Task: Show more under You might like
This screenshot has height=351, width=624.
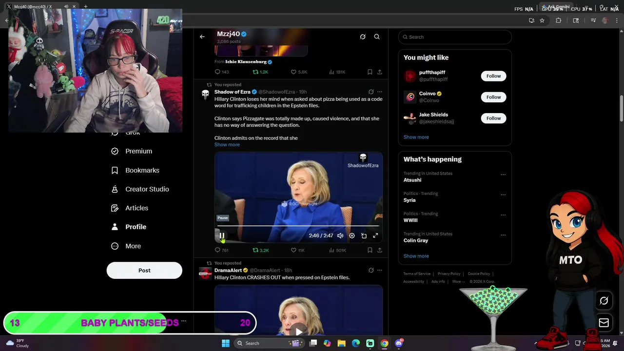Action: coord(416,137)
